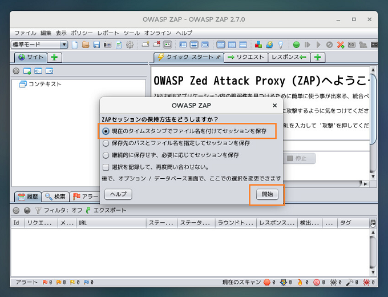Image resolution: width=388 pixels, height=297 pixels.
Task: Click the エクスポート button in History
Action: [106, 211]
